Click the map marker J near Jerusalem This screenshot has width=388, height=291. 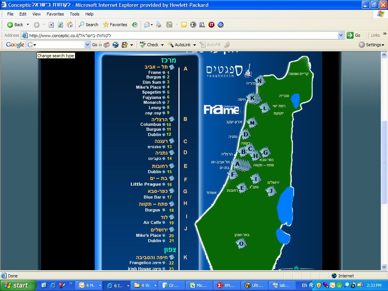[271, 191]
